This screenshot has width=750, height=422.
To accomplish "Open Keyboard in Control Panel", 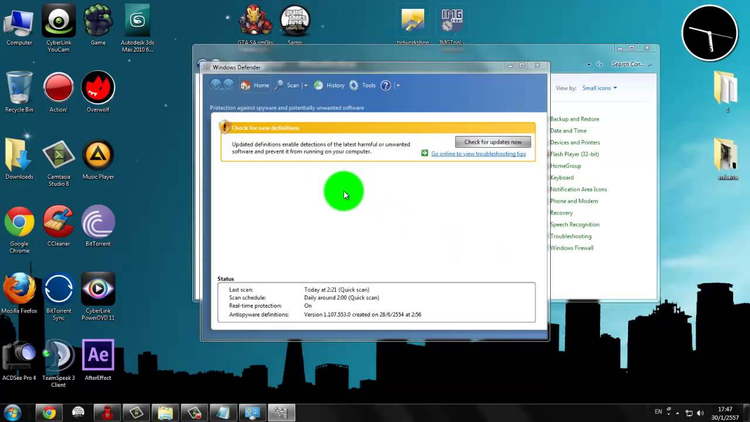I will point(562,178).
